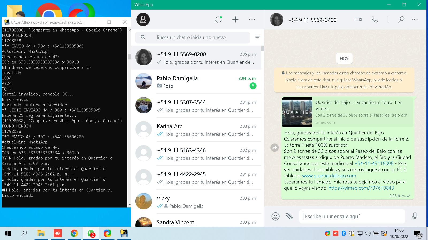428x240 pixels.
Task: Open link preview title 'Quartier del Bajo - Lanzamiento Torre II'
Action: point(359,105)
